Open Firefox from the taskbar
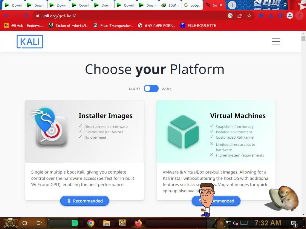306x229 pixels. (138, 223)
